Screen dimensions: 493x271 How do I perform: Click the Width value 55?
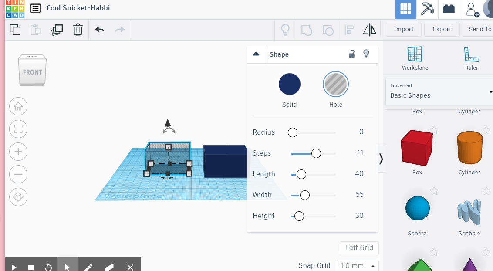tap(360, 195)
